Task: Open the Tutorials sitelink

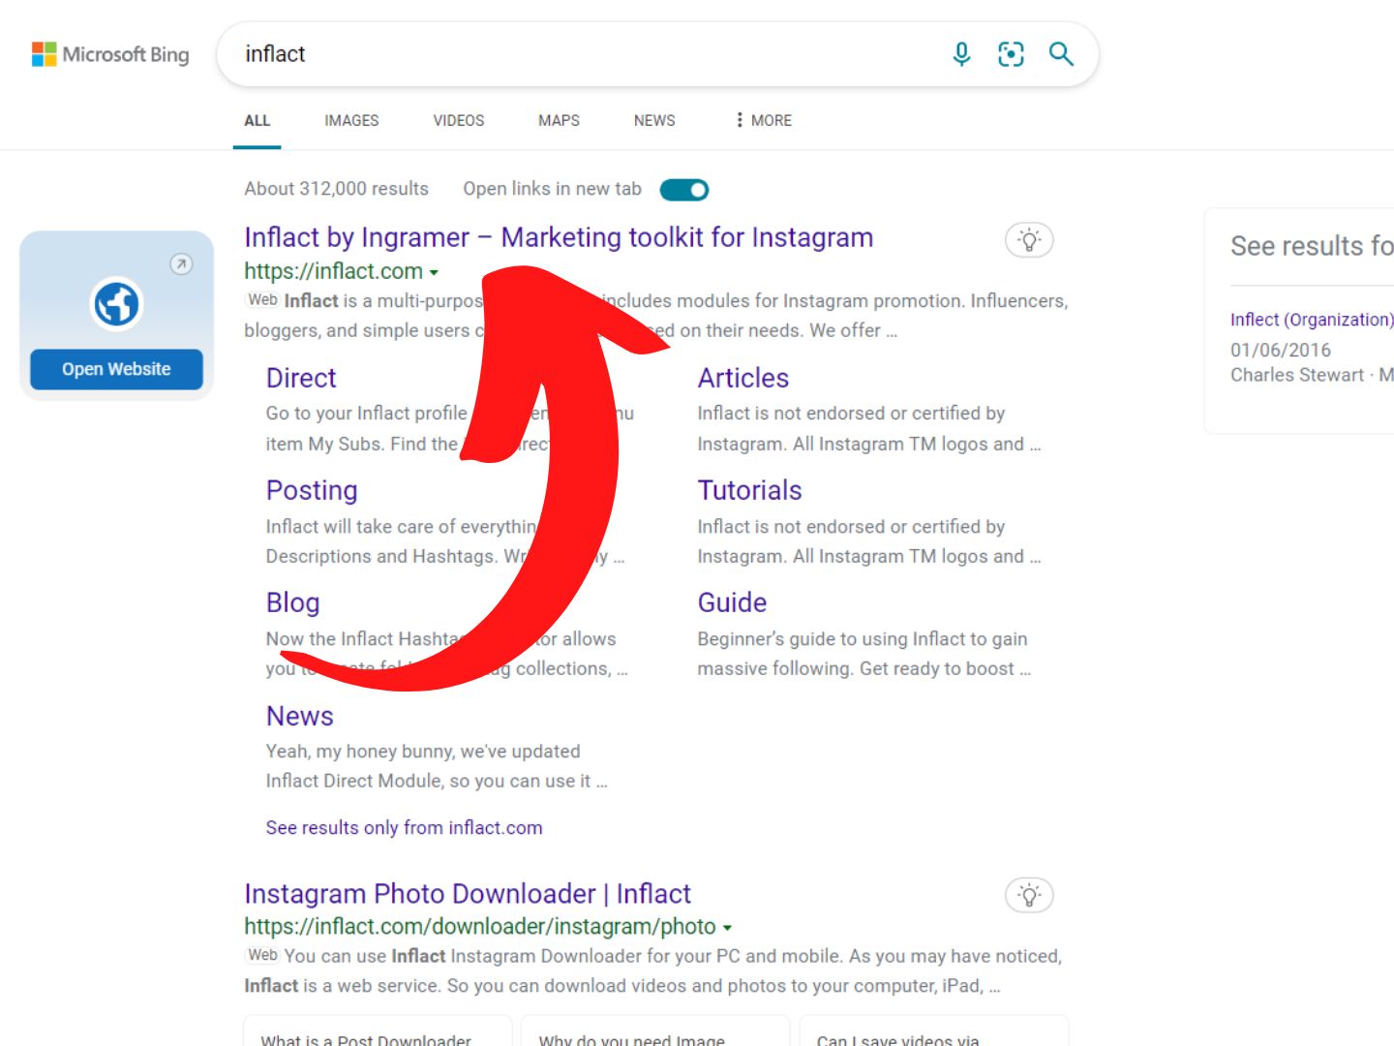Action: (x=750, y=490)
